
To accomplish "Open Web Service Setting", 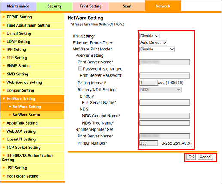I will tap(32, 83).
